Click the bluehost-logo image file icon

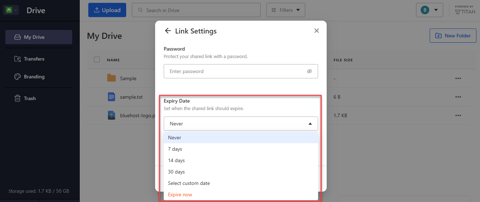click(x=112, y=115)
